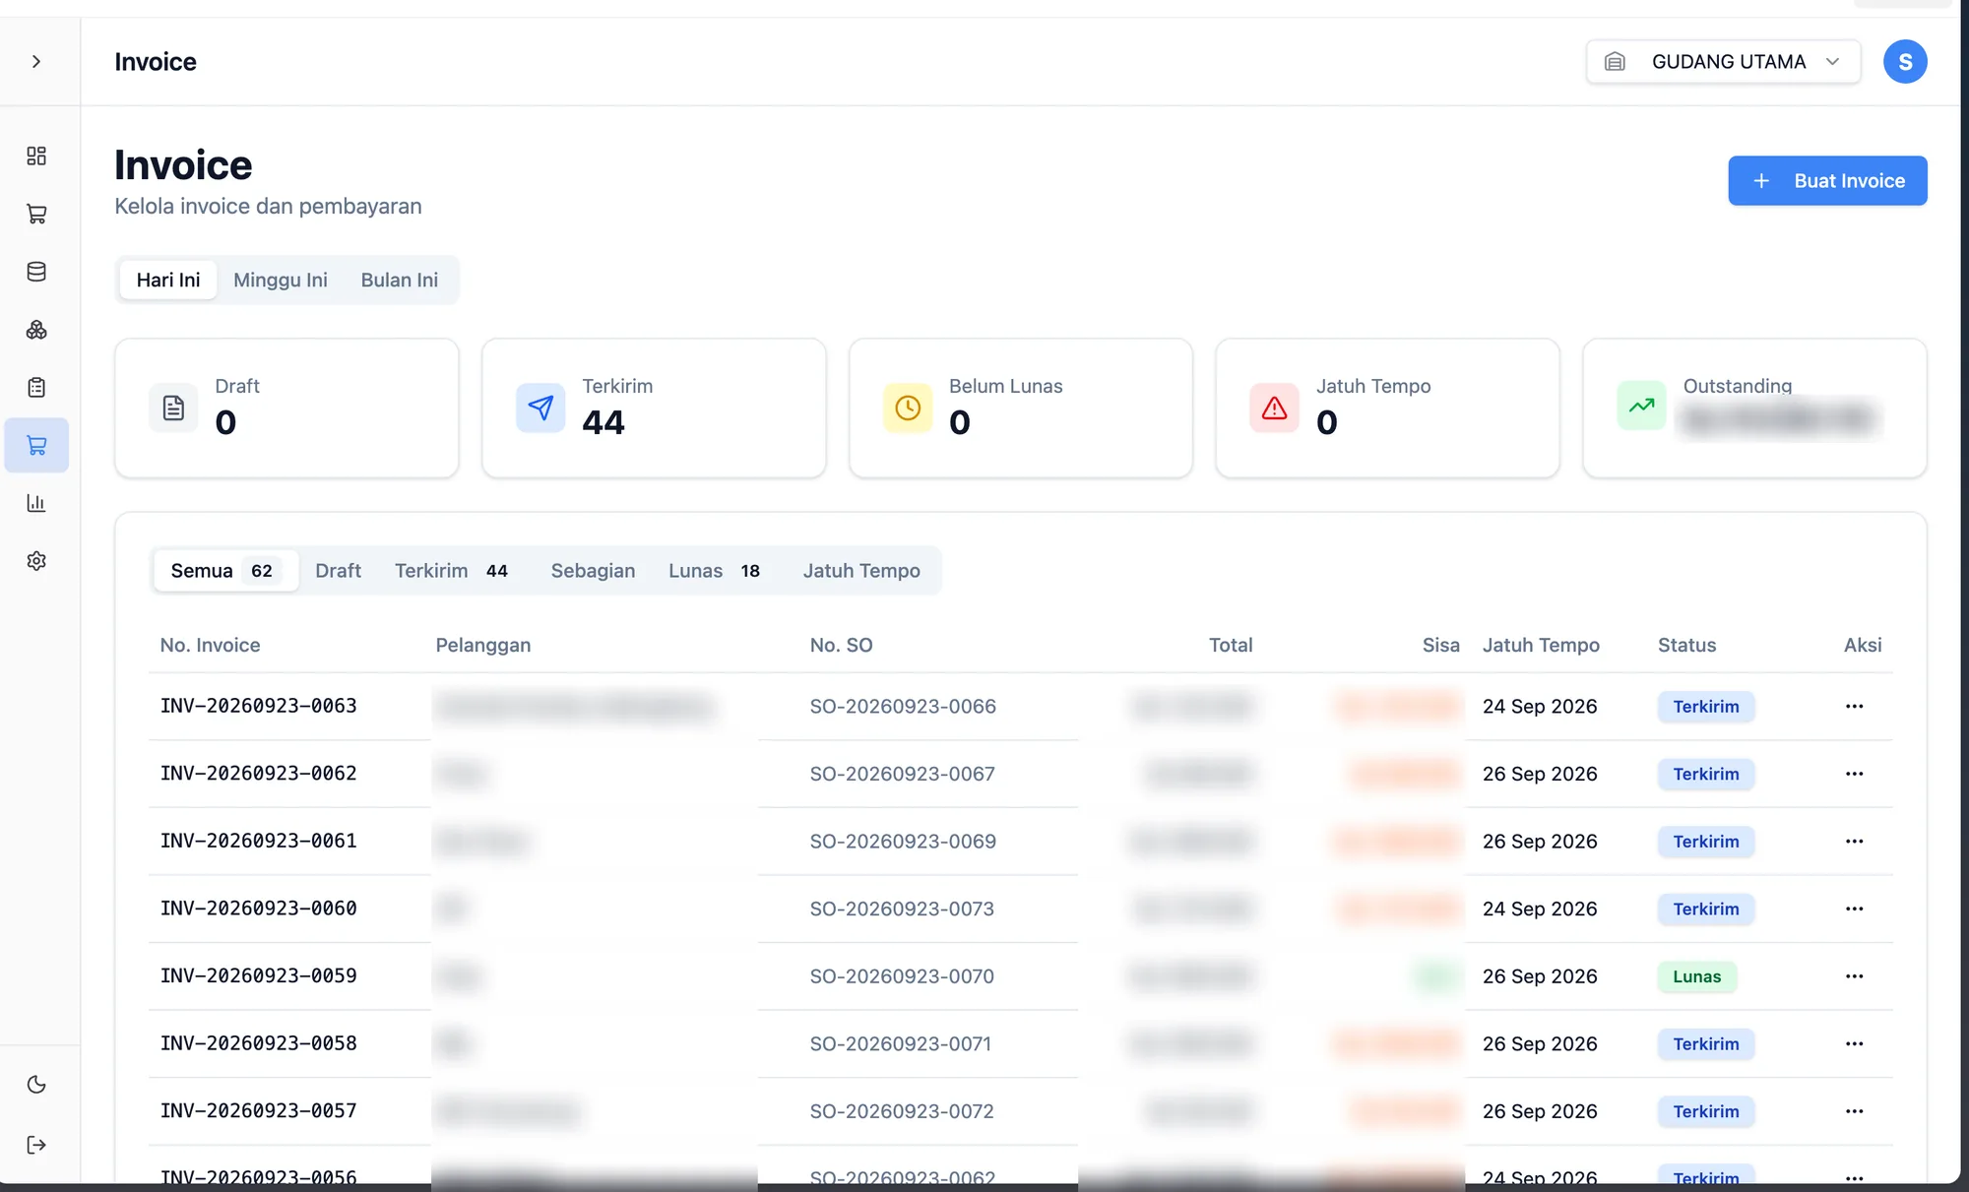Image resolution: width=1969 pixels, height=1192 pixels.
Task: Open actions menu for INV-20260923-0063
Action: point(1854,706)
